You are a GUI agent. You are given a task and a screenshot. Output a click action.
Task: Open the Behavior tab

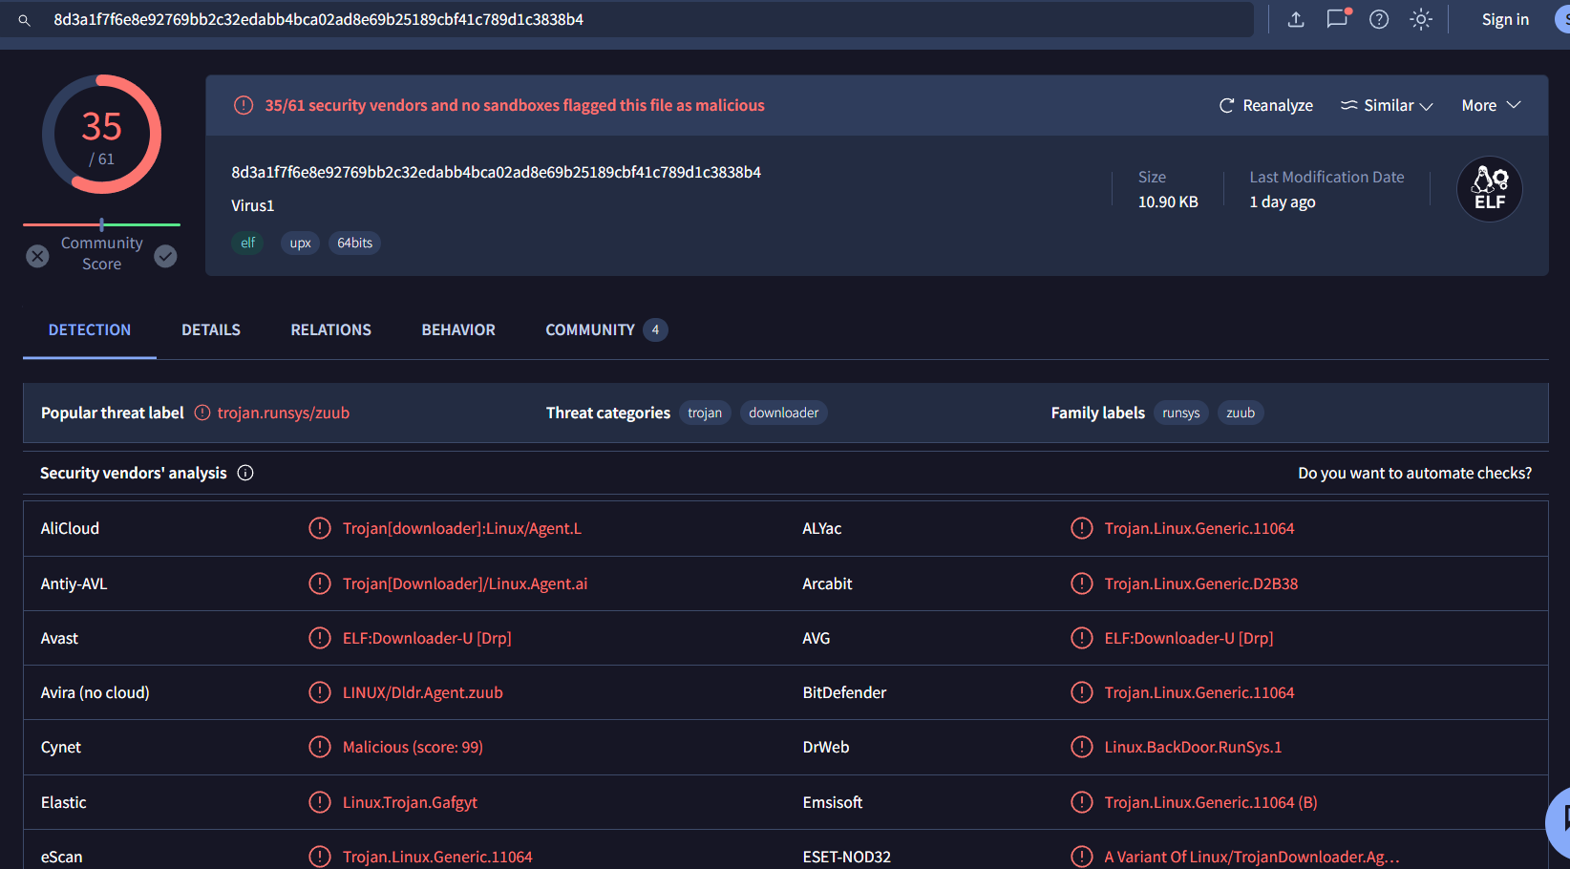(x=458, y=329)
